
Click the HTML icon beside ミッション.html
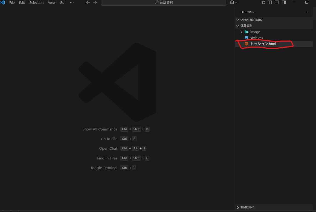click(x=247, y=44)
